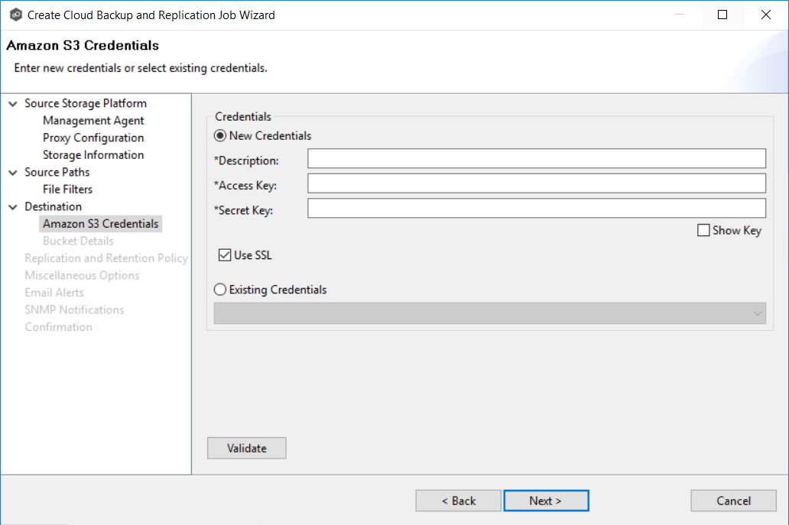789x525 pixels.
Task: Collapse the Source Storage Platform node
Action: [x=13, y=104]
